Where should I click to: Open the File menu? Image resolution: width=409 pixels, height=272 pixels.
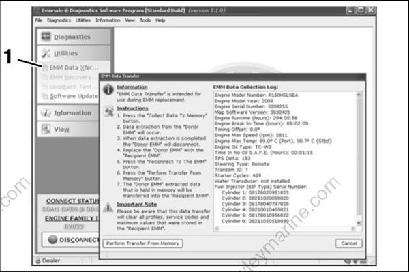tap(39, 20)
